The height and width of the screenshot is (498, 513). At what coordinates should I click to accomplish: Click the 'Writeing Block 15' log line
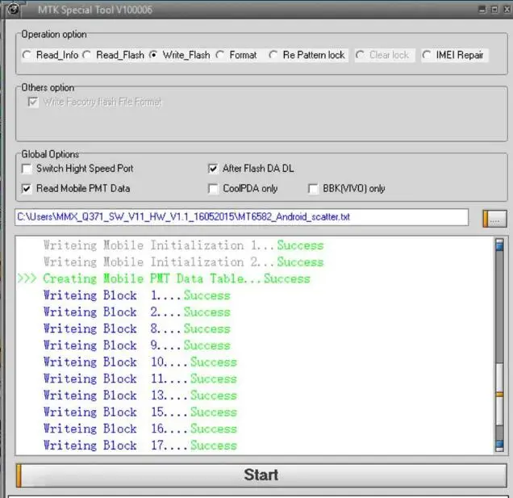coord(140,412)
